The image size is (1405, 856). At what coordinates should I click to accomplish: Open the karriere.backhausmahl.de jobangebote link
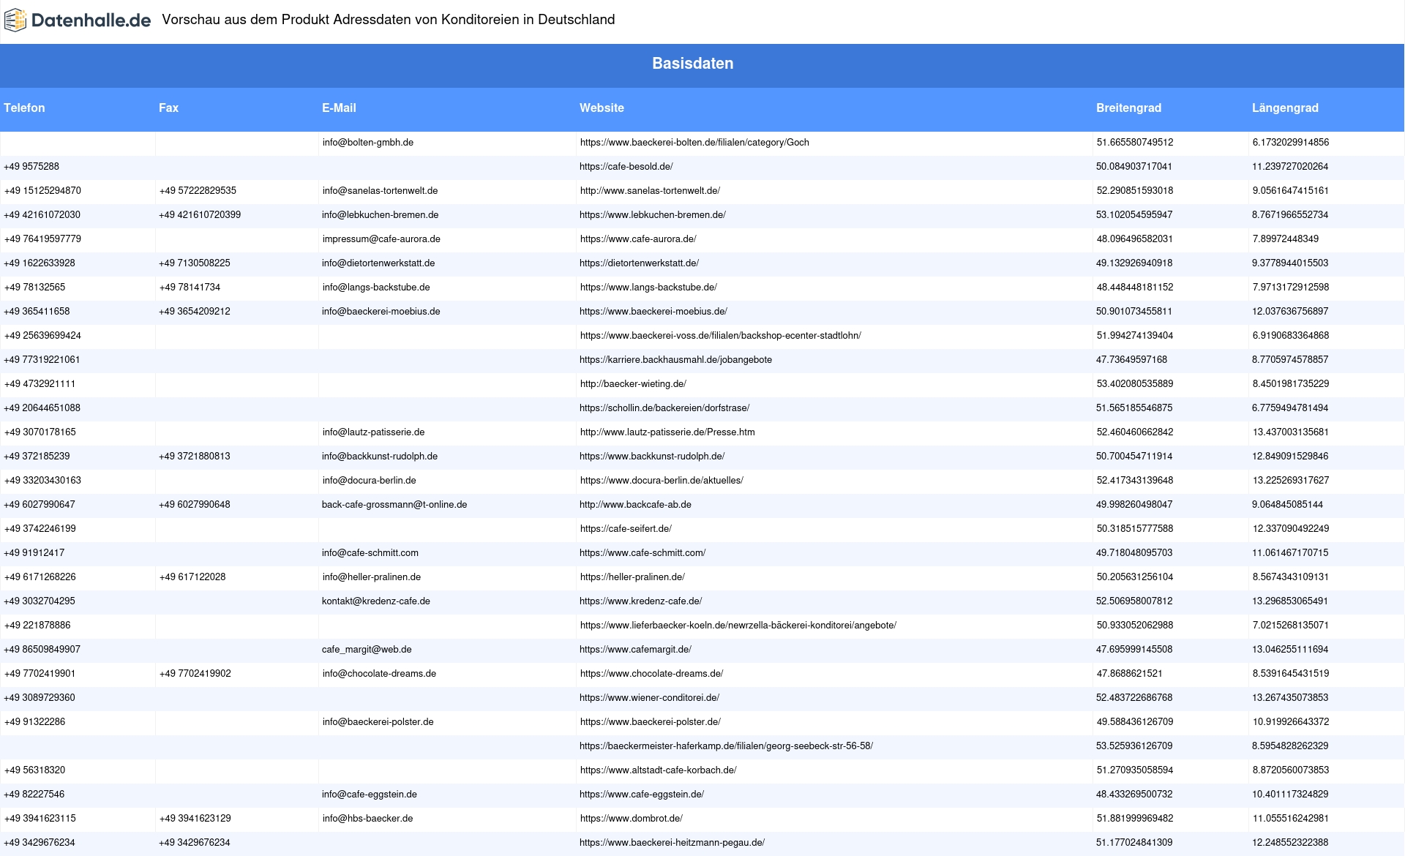click(675, 360)
